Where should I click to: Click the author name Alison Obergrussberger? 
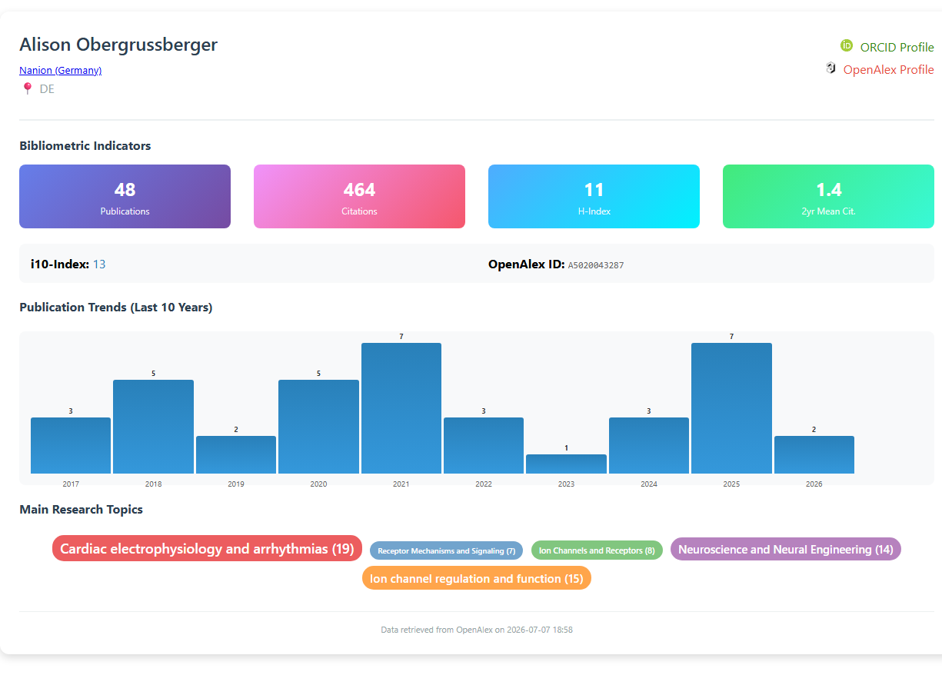(x=118, y=45)
